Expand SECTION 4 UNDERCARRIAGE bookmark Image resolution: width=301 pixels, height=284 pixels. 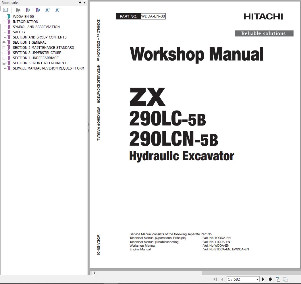coord(4,58)
